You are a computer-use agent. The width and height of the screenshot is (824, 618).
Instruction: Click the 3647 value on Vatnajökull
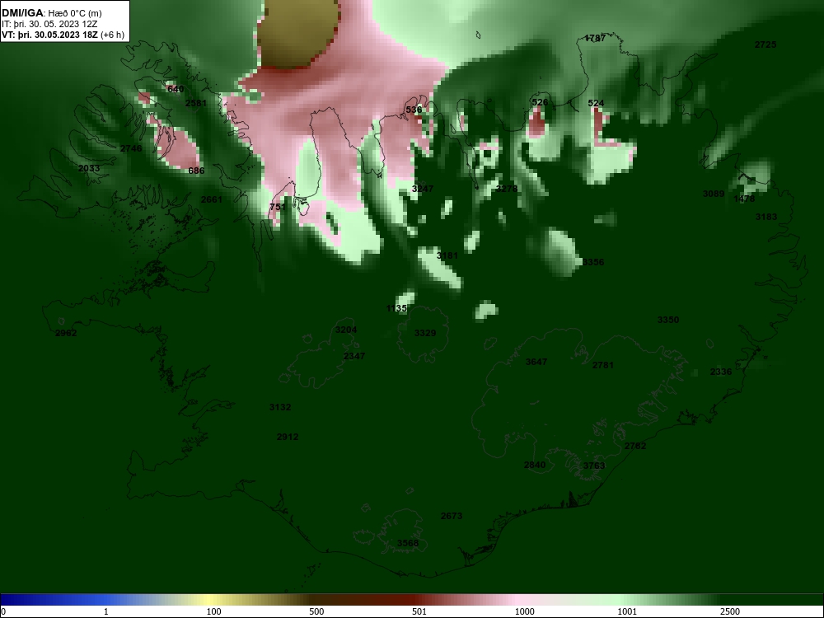coord(536,362)
